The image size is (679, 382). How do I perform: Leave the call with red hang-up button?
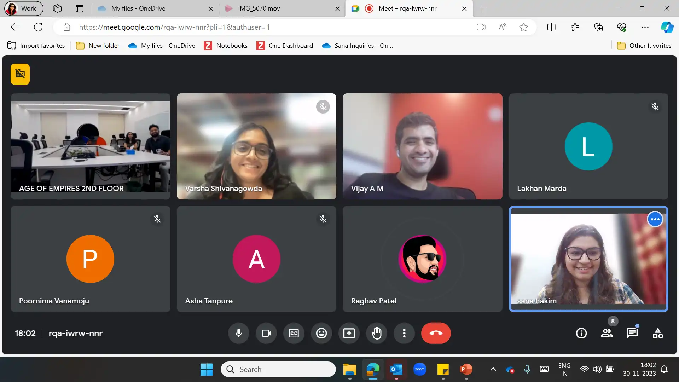click(x=436, y=333)
